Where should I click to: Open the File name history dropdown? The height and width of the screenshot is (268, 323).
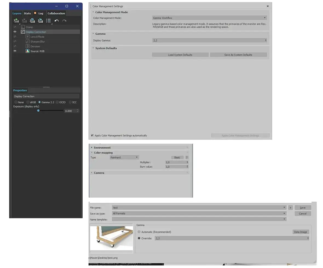[x=284, y=208]
